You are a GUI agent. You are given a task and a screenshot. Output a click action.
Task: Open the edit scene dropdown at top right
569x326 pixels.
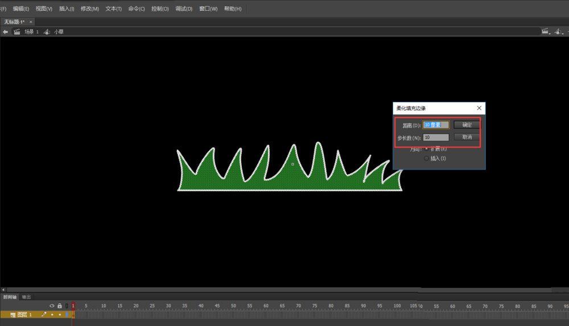(546, 32)
